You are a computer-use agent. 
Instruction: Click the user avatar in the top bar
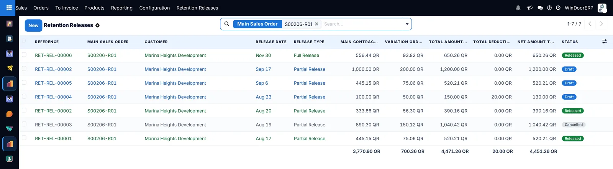point(602,8)
